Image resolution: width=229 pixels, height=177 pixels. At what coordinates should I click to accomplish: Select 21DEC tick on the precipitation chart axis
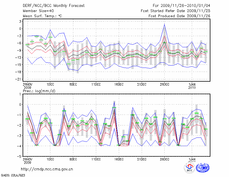click(142, 159)
